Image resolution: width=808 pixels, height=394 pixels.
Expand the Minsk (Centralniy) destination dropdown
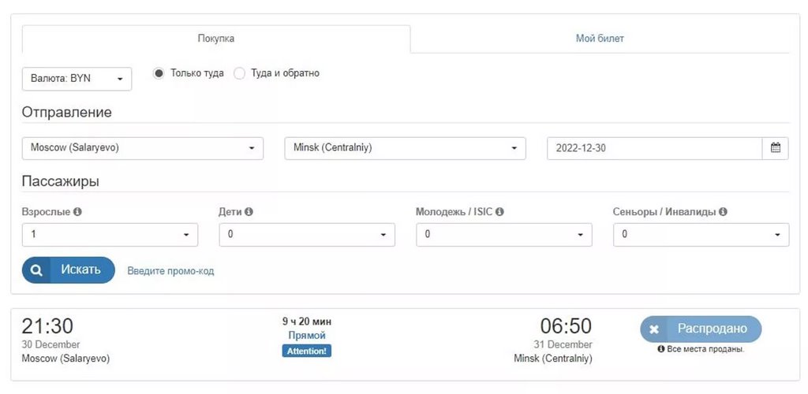405,148
